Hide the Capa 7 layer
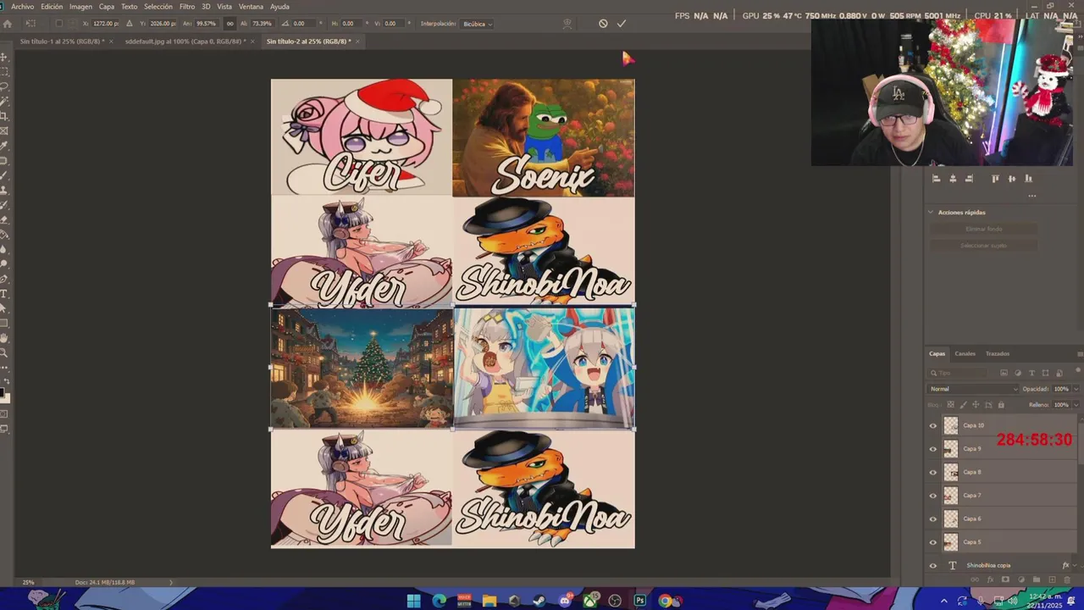 [x=933, y=496]
